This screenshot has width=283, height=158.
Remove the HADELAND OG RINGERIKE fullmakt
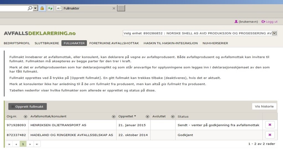coord(270,135)
